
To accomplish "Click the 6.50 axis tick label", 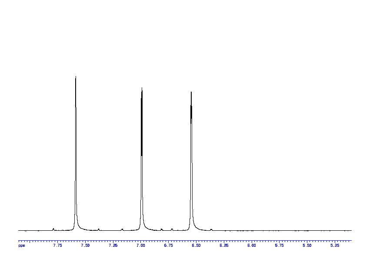I will (x=196, y=246).
